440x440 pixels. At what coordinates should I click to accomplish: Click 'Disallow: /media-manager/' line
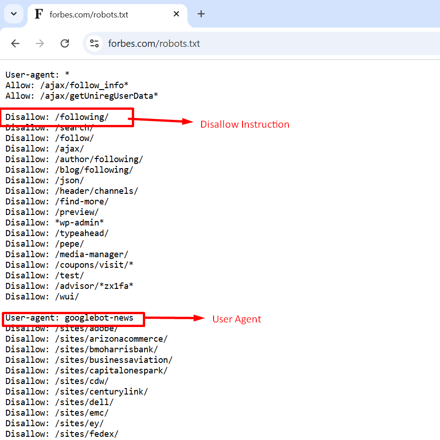pos(67,254)
